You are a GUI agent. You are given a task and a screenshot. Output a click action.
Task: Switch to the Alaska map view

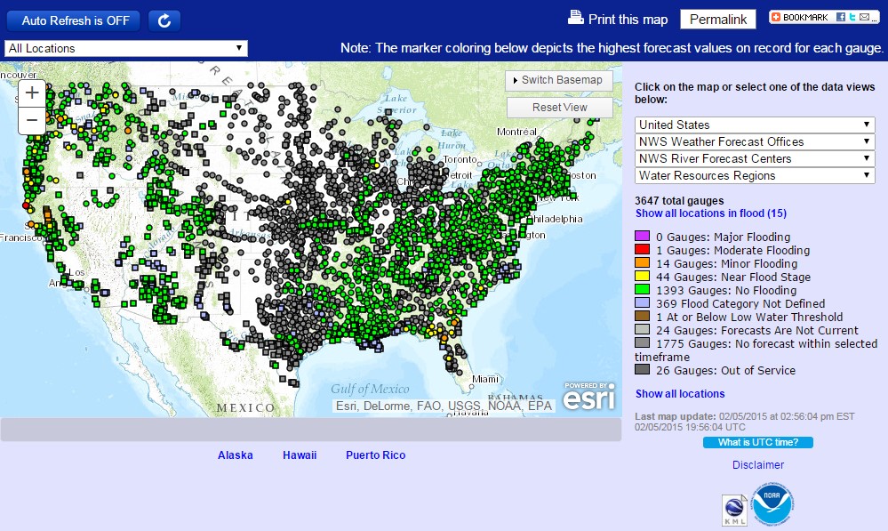pos(236,455)
